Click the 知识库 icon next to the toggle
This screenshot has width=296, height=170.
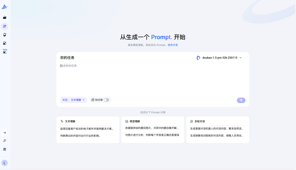[93, 100]
